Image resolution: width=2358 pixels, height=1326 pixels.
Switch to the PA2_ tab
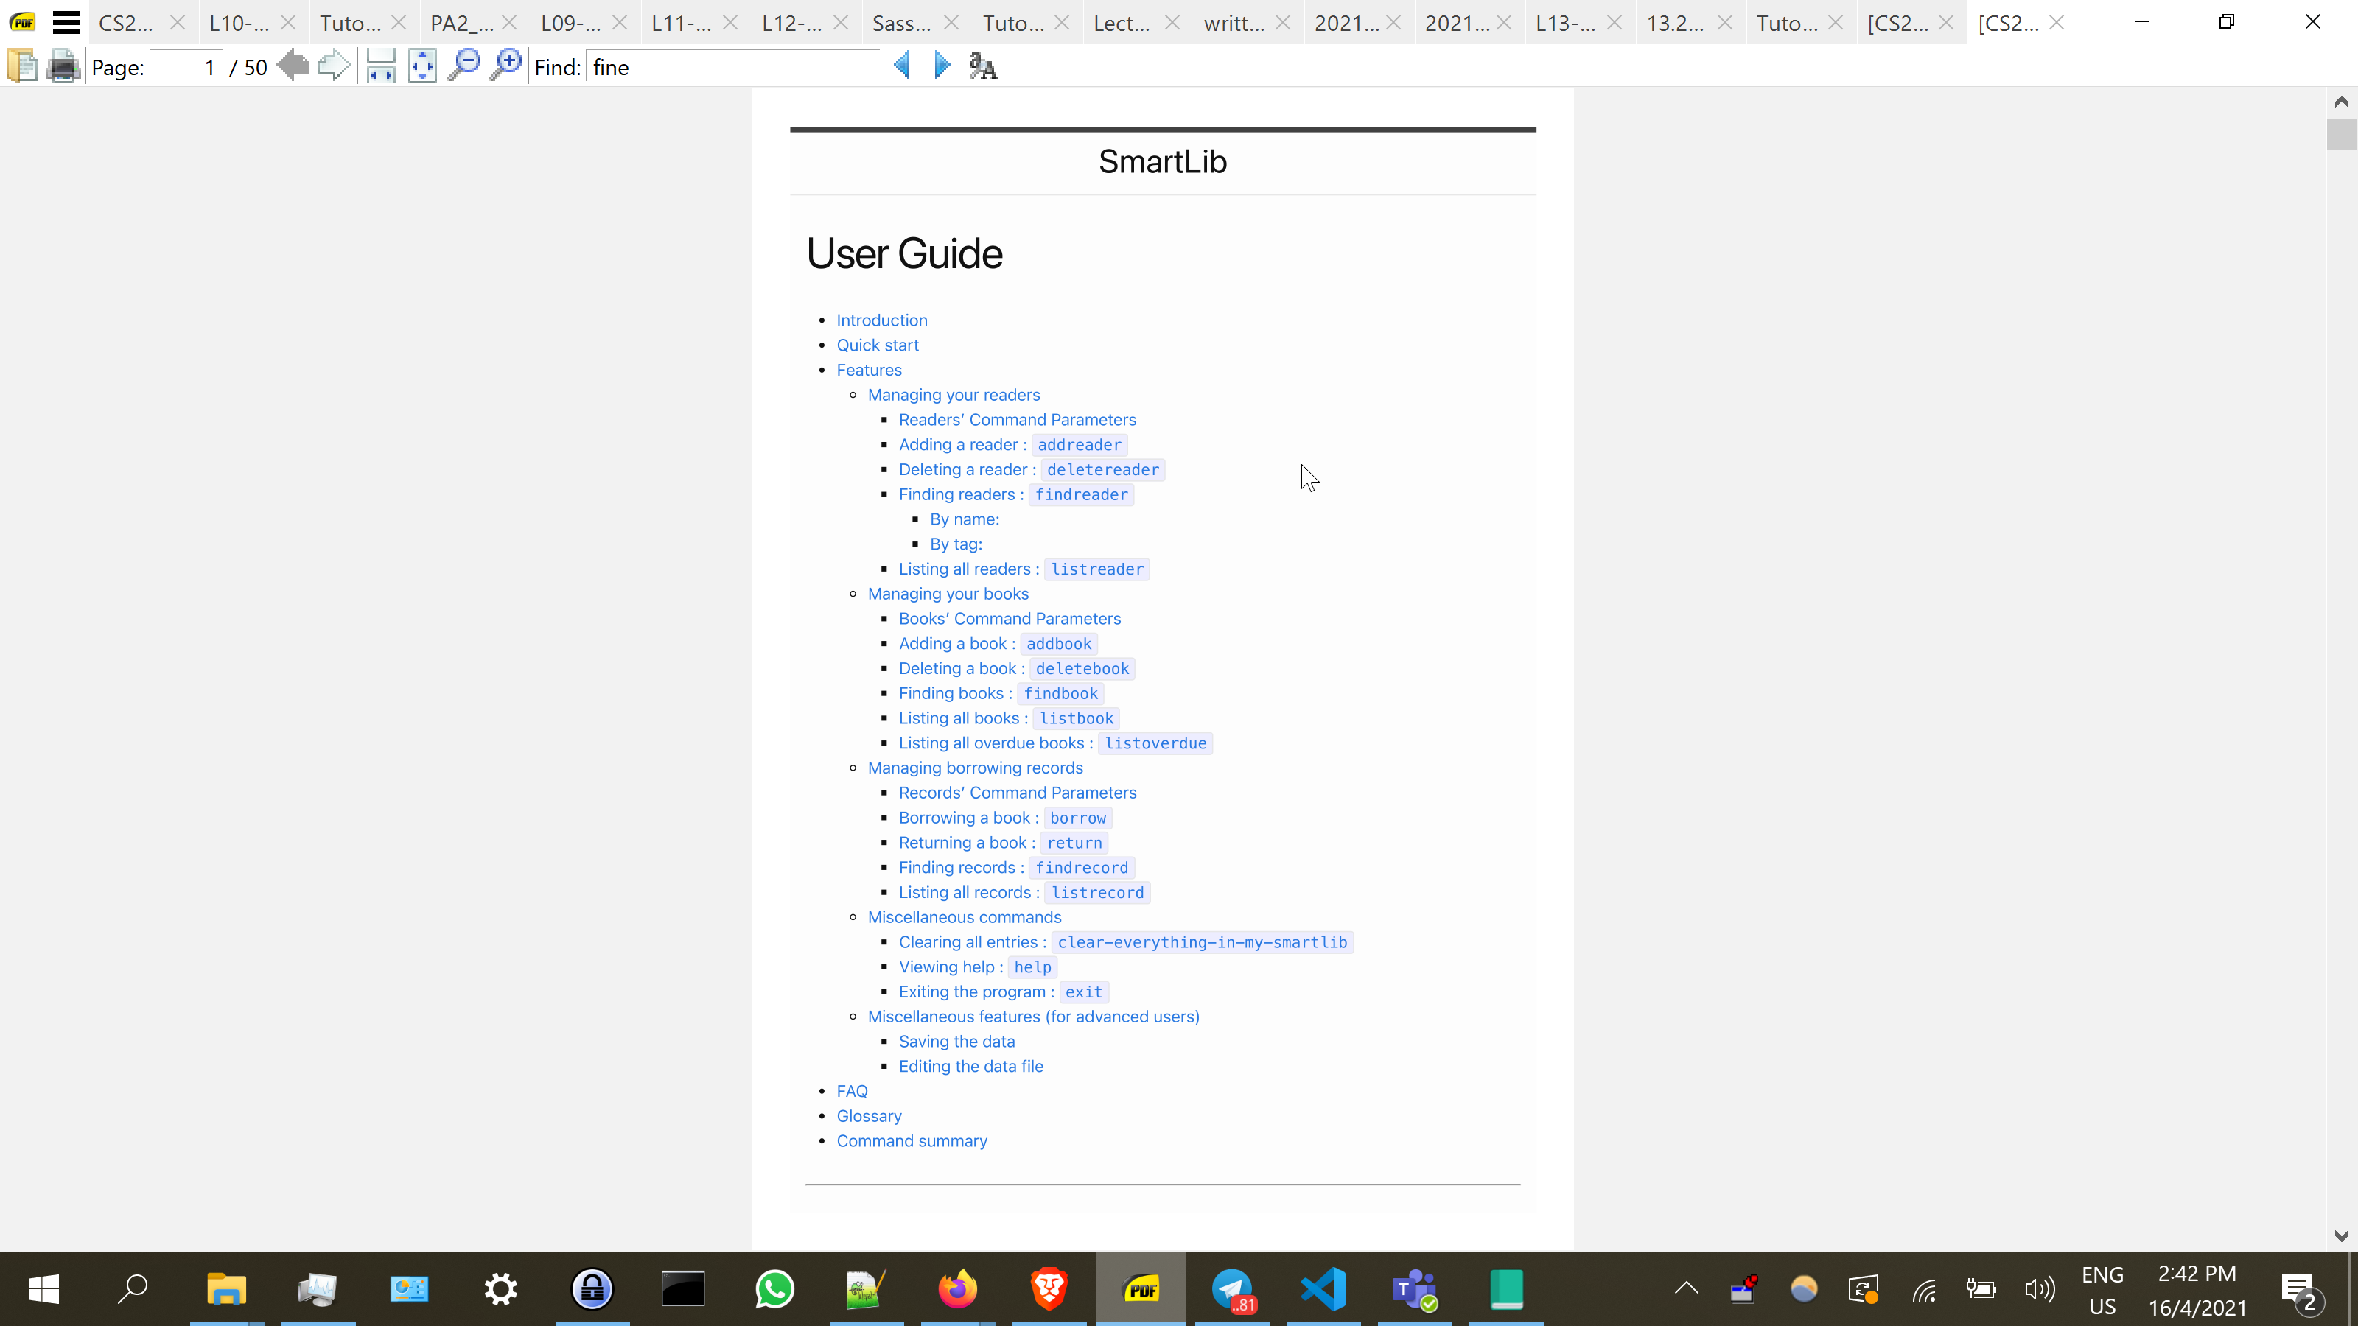point(461,23)
